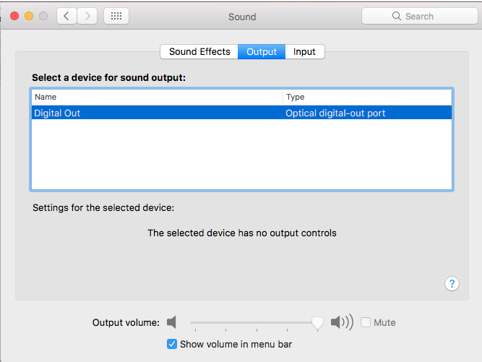Go forward using the right chevron button
This screenshot has width=482, height=362.
(x=87, y=16)
